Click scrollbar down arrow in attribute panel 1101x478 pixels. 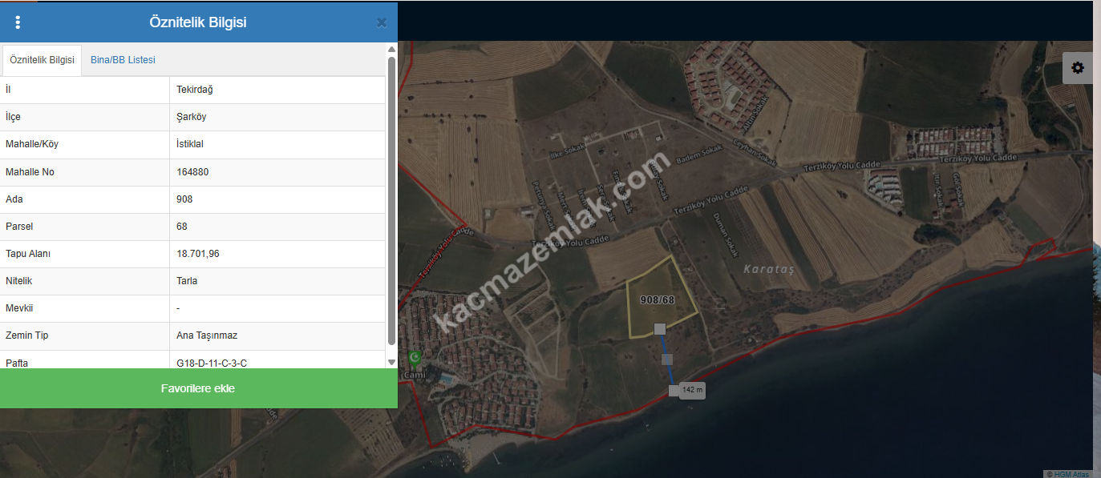391,362
